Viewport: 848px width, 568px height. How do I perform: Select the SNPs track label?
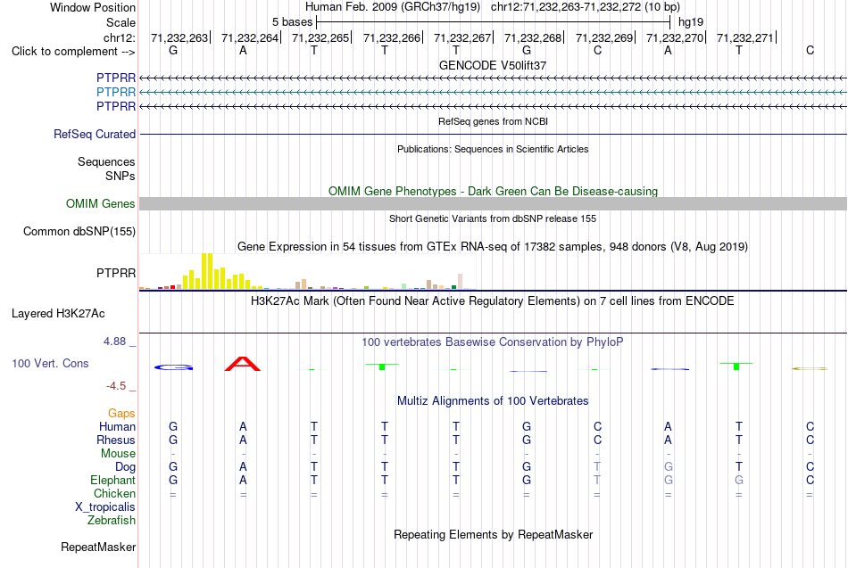coord(121,176)
